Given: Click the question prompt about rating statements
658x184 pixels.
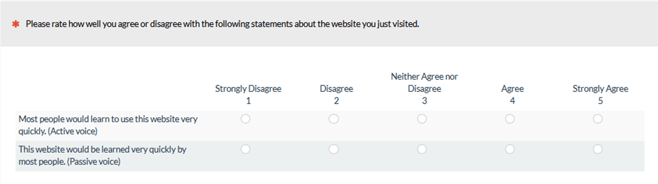Looking at the screenshot, I should click(x=222, y=24).
